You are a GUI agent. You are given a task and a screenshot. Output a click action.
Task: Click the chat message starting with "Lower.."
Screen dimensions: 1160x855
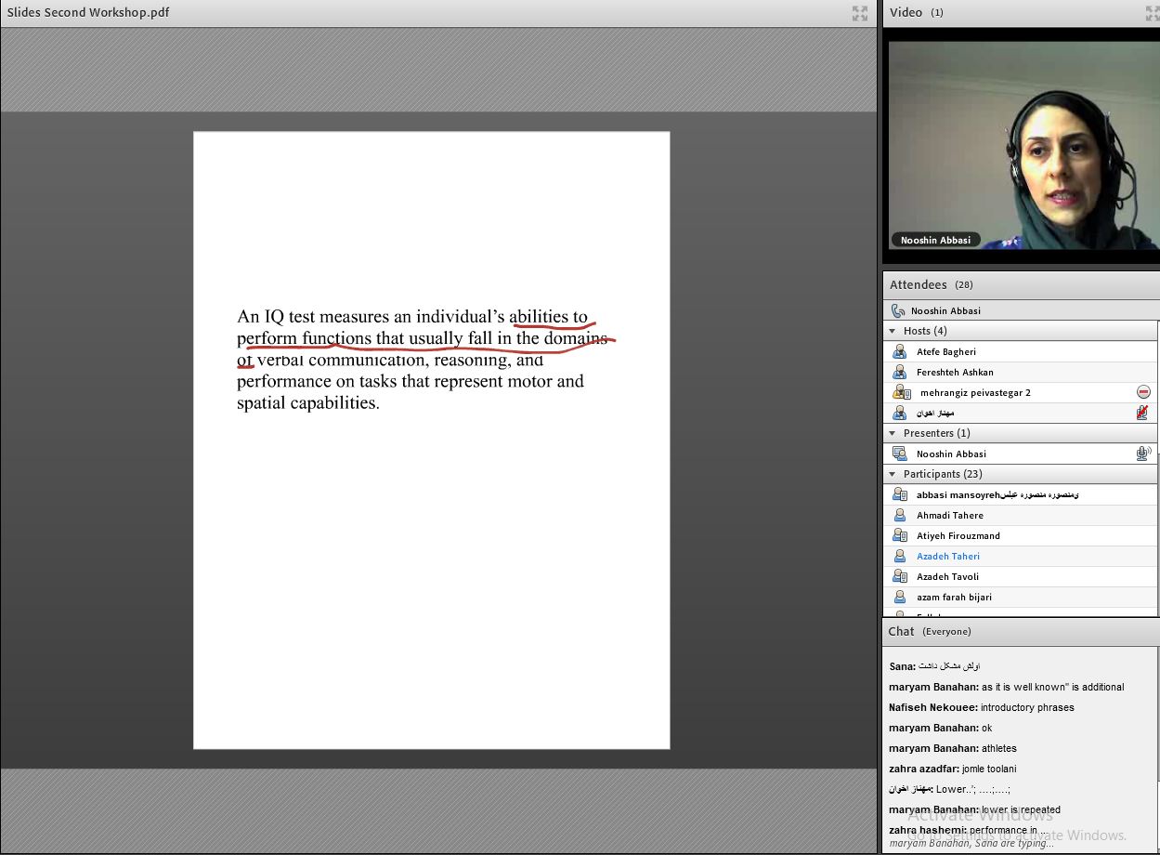pos(949,789)
